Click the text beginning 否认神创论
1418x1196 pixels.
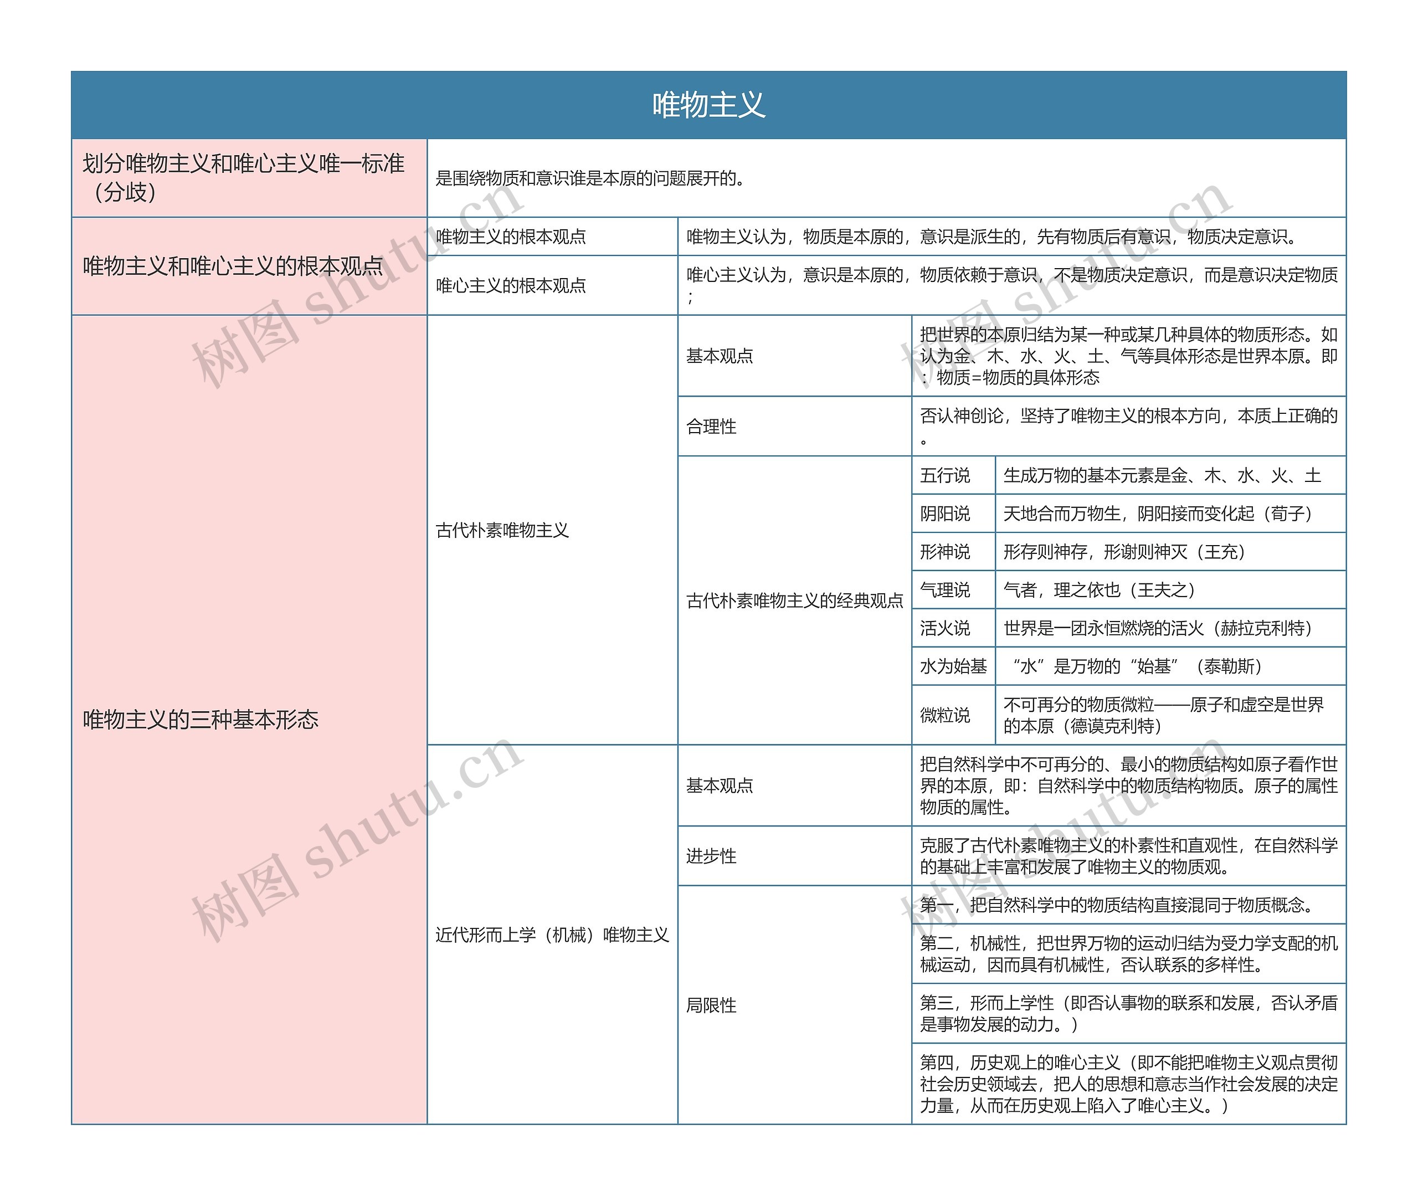(x=1128, y=426)
